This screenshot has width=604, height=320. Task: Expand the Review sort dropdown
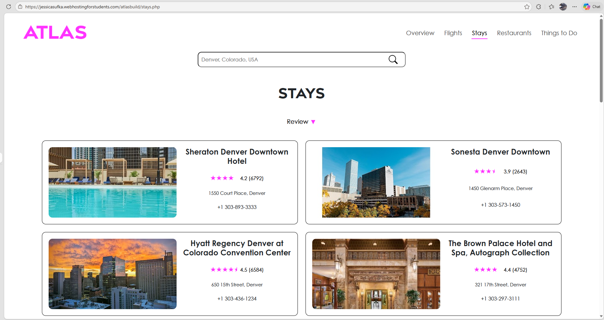(301, 122)
